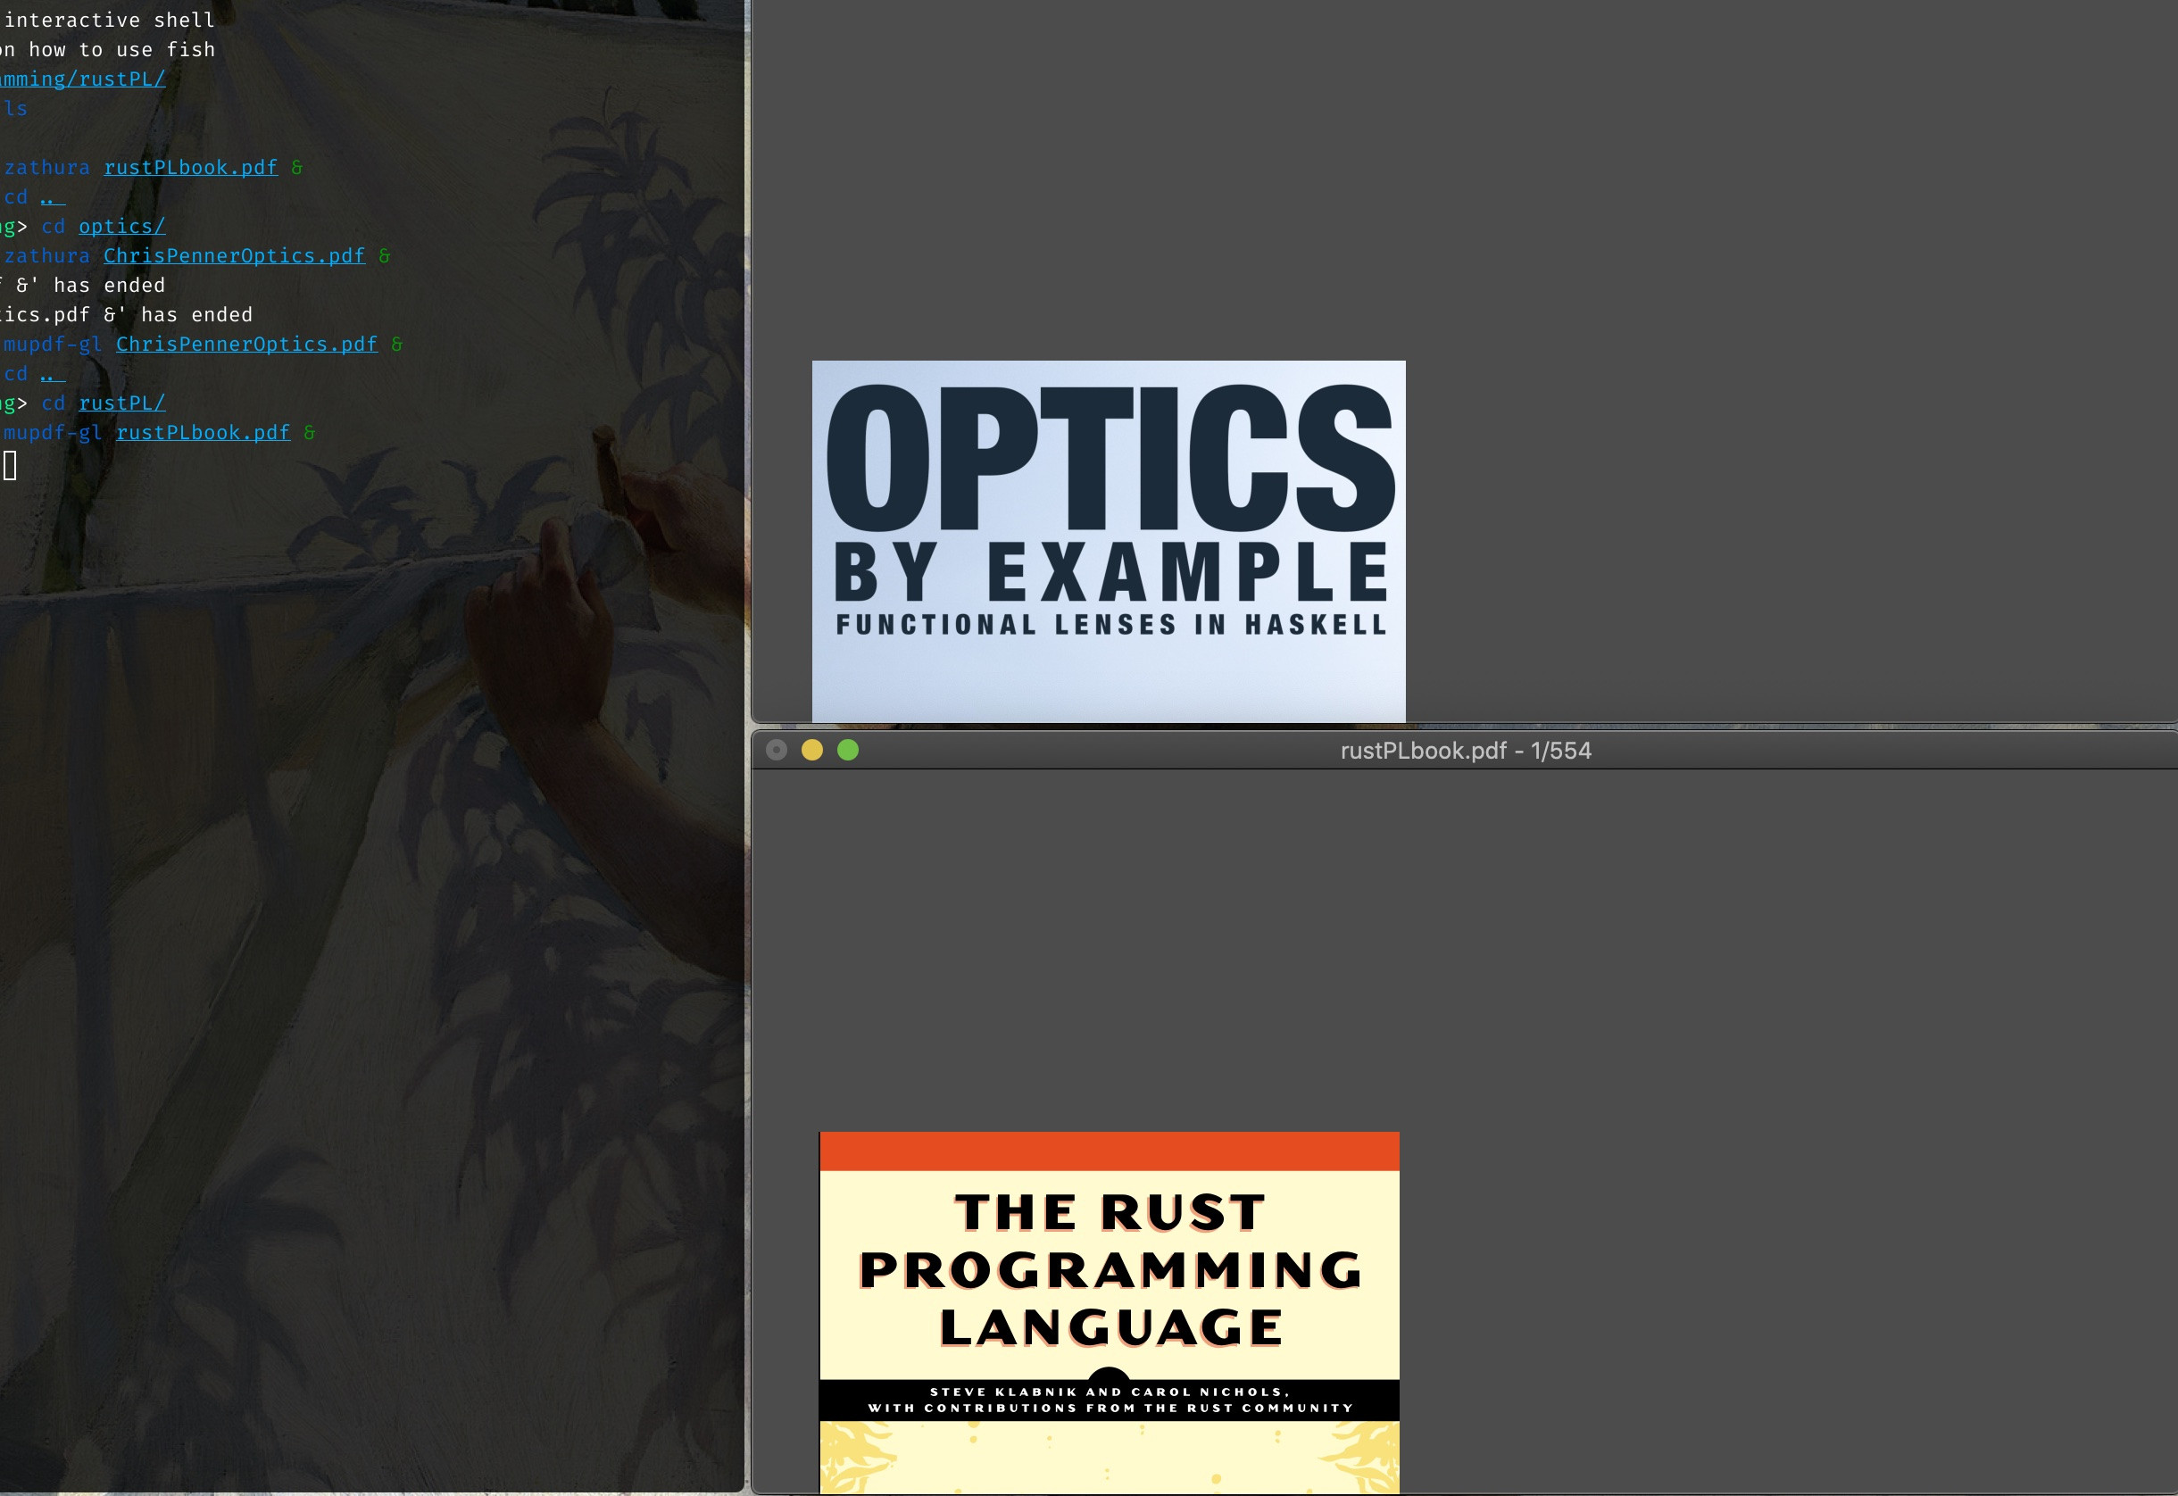Click the mming/rustPL/ path link in terminal
The image size is (2178, 1496).
click(x=82, y=79)
